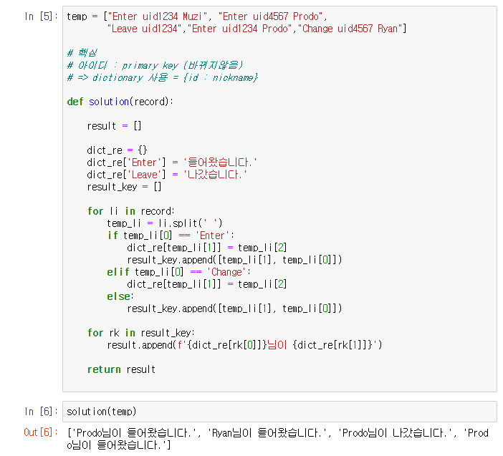Click the 'result = []' line
This screenshot has height=456, width=503.
[x=114, y=126]
